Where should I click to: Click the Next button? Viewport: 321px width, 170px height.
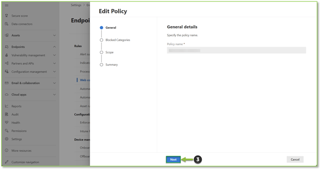pyautogui.click(x=173, y=160)
